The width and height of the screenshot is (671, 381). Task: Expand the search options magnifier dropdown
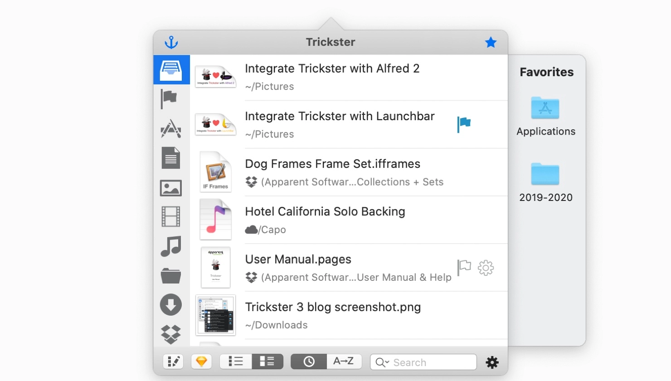pos(382,362)
